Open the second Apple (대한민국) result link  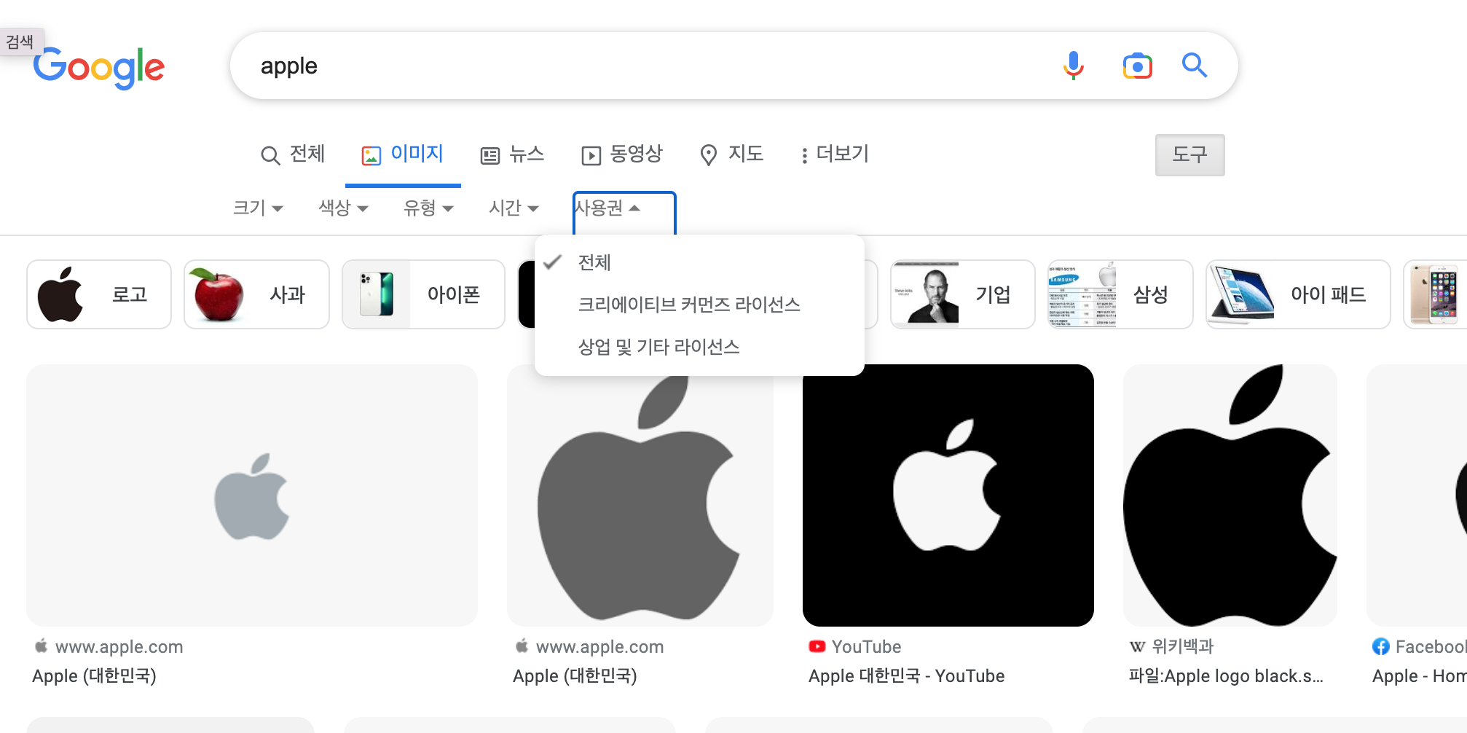pyautogui.click(x=575, y=676)
